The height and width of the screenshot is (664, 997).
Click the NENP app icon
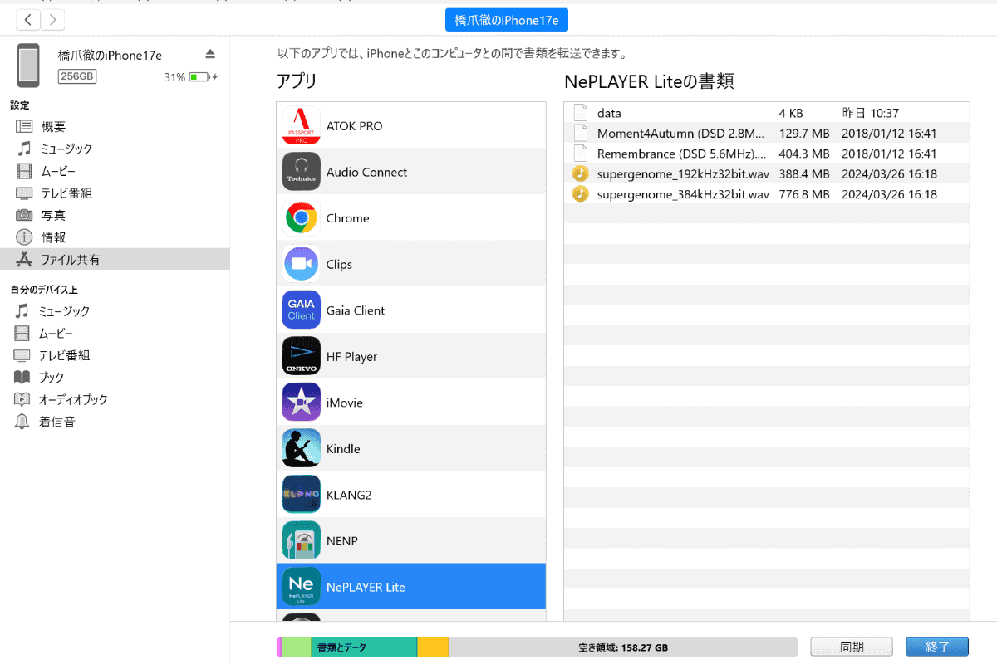coord(301,539)
